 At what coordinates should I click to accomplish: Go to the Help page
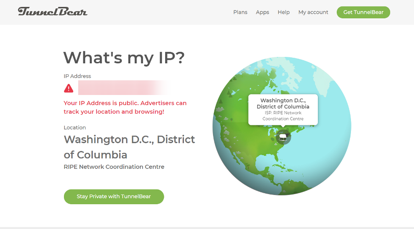[283, 12]
